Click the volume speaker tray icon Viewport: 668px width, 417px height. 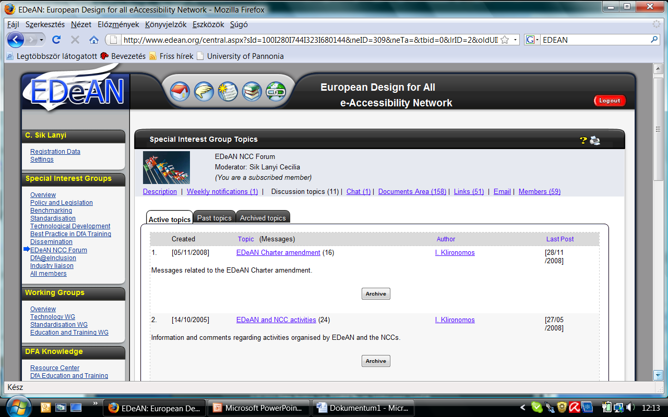(630, 408)
